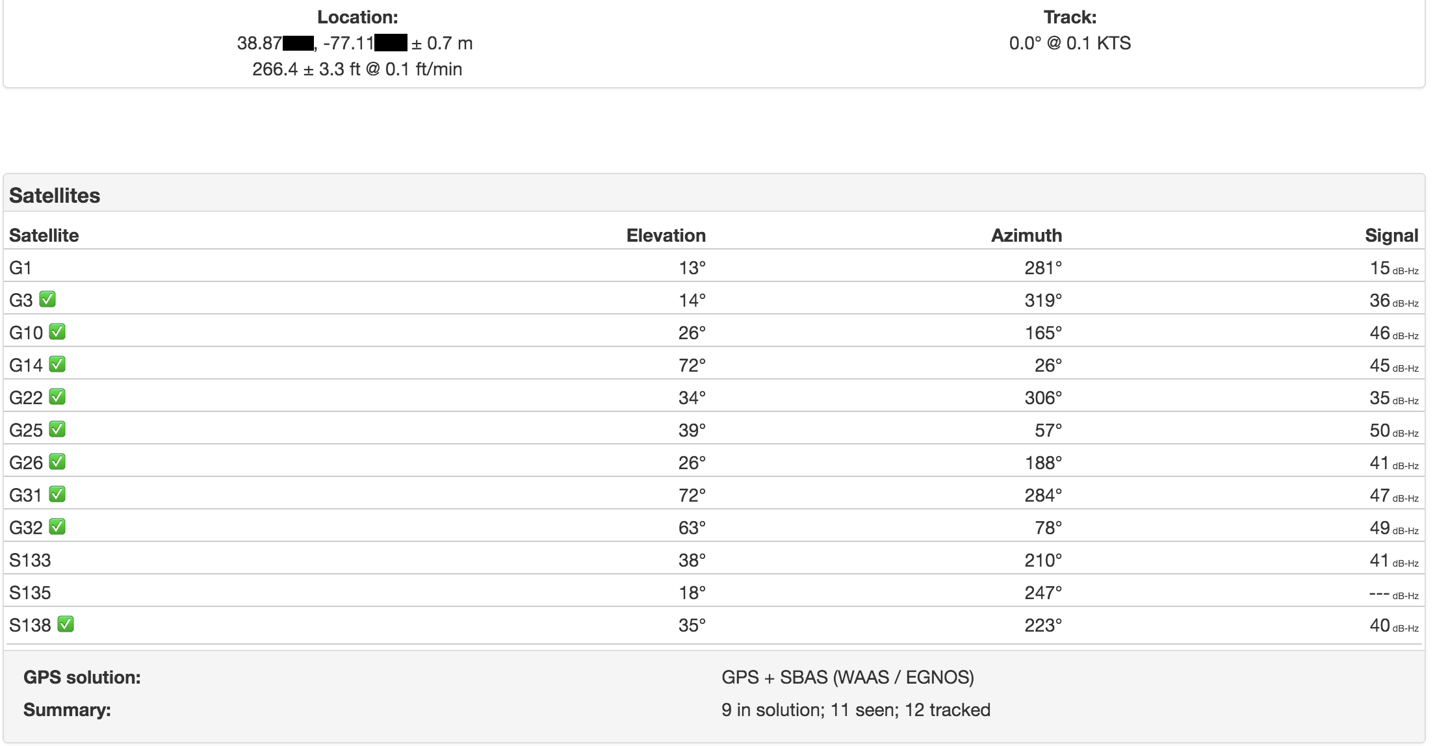Click the green checkmark beside G10
The height and width of the screenshot is (746, 1435).
tap(57, 332)
